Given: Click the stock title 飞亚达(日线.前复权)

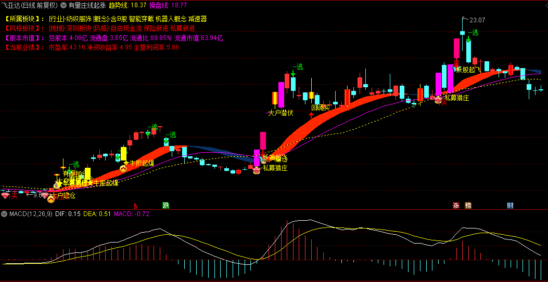Looking at the screenshot, I should (30, 5).
